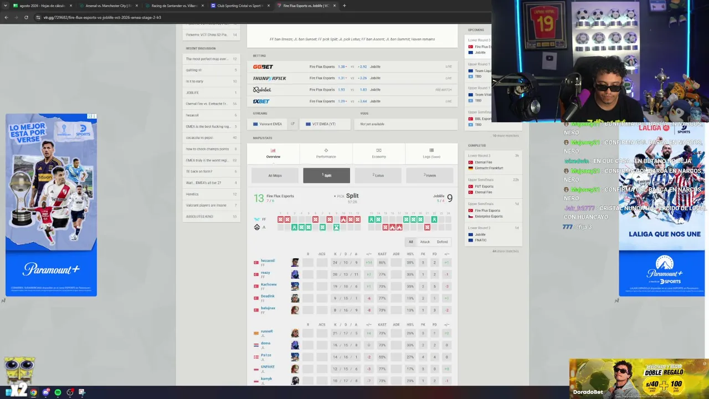Open Spotify from the taskbar
This screenshot has width=709, height=399.
click(58, 392)
